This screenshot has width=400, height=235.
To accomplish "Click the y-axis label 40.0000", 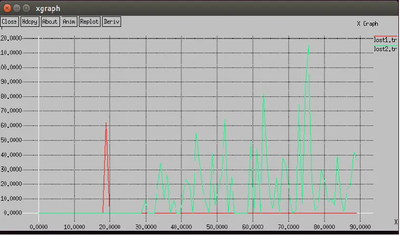I will tap(11, 155).
